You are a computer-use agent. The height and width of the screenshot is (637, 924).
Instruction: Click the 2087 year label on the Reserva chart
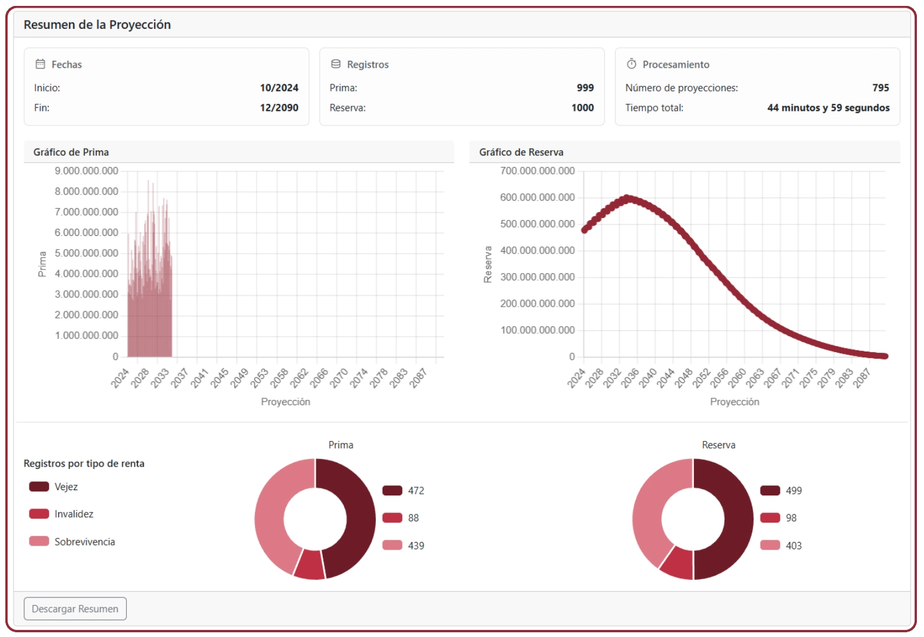862,377
